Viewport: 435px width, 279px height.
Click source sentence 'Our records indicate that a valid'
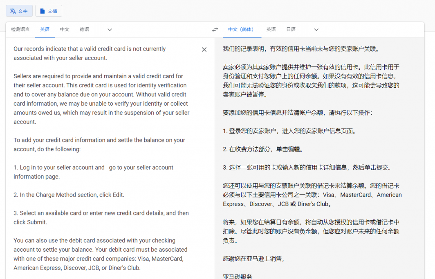point(61,49)
